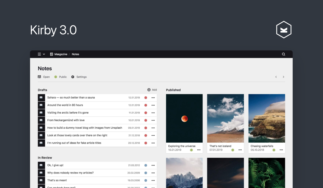This screenshot has width=323, height=188.
Task: Click book icon of Around the world draft
Action: (41, 105)
